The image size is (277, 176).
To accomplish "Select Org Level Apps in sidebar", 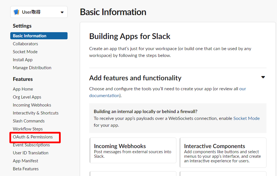I will pyautogui.click(x=27, y=97).
